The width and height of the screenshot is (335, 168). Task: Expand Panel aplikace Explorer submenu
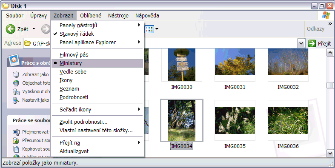point(97,42)
